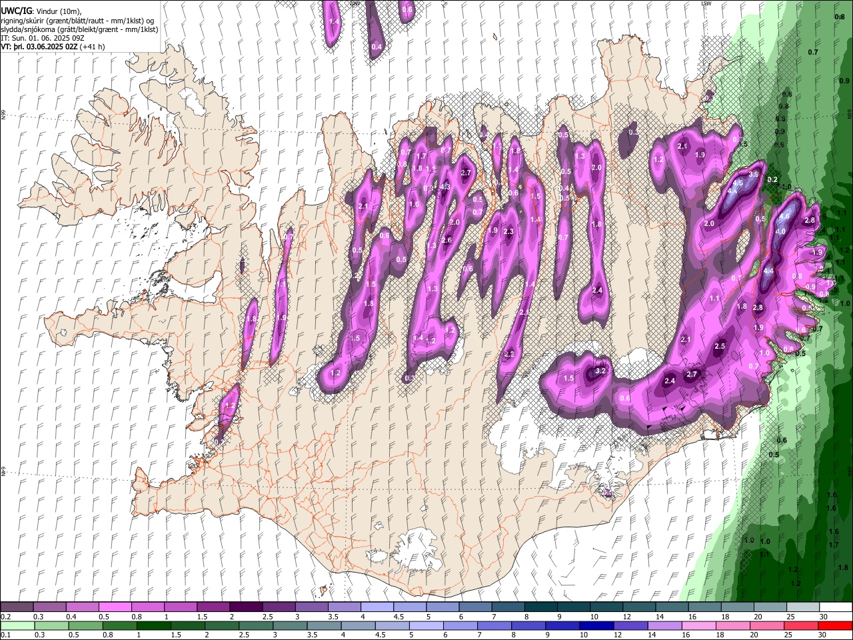Select lower rain legend swatch between 14 and 16

pyautogui.click(x=664, y=626)
